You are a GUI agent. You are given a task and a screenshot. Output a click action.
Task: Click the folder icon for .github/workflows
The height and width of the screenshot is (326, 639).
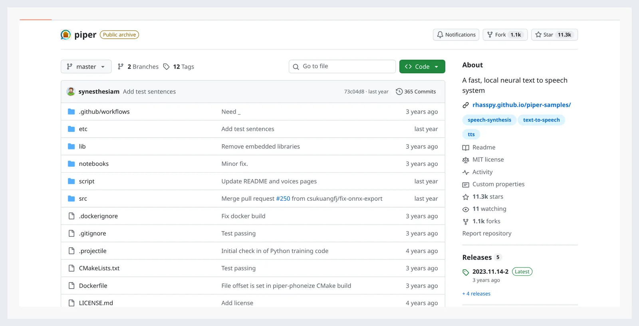(71, 112)
